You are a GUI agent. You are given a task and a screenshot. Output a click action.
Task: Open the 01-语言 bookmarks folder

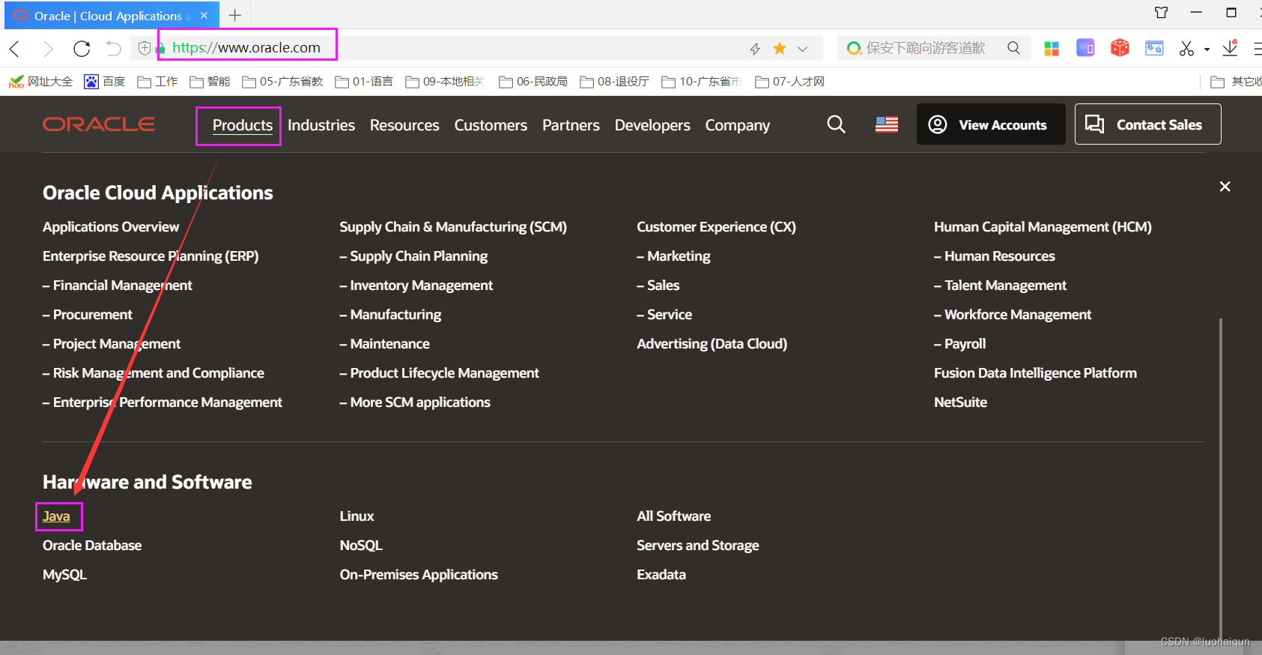(364, 82)
